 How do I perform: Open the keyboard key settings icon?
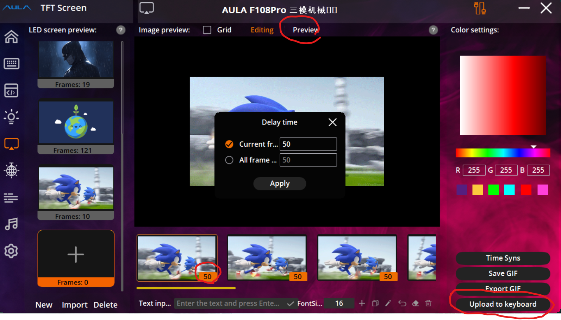(x=11, y=64)
